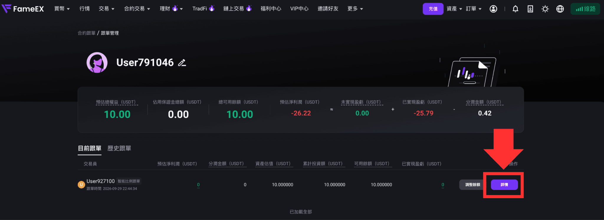Switch to 目前跟單 tab
The image size is (604, 220).
coord(89,148)
